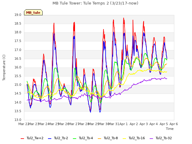The height and width of the screenshot is (144, 192).
Task: Click the Mar 24 date tick label
Action: tap(44, 124)
